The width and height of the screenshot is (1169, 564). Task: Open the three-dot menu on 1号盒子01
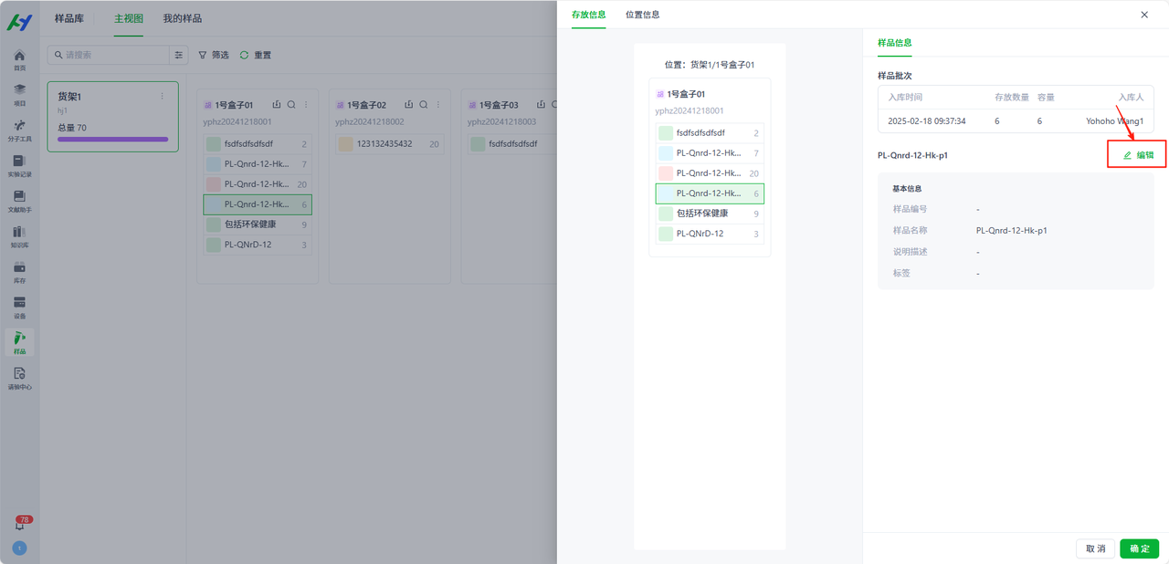coord(306,105)
